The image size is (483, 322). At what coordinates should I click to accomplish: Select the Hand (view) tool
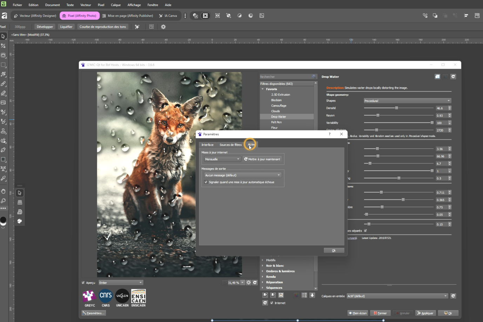point(4,191)
